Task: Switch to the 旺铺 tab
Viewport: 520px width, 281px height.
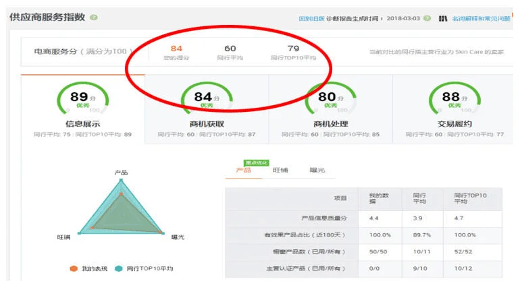Action: coord(280,170)
